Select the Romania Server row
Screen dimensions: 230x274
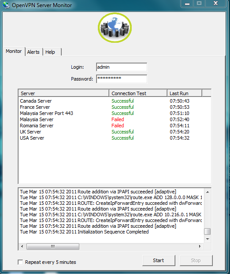(115, 126)
